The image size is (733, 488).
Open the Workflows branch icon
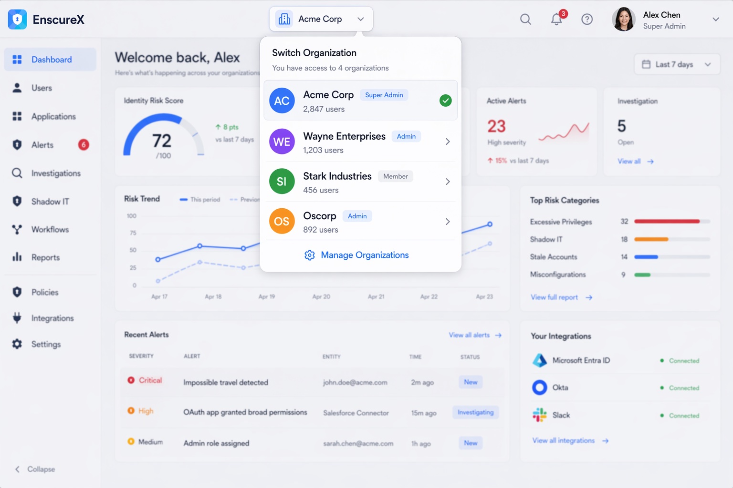click(17, 229)
